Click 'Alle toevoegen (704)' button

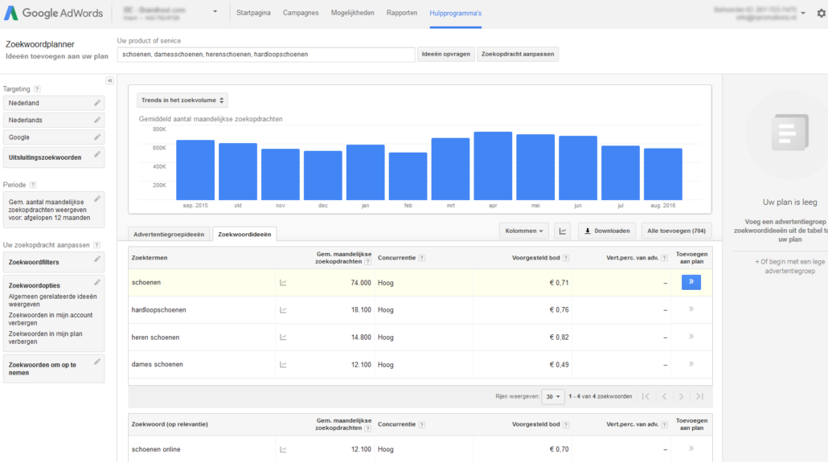pyautogui.click(x=676, y=231)
